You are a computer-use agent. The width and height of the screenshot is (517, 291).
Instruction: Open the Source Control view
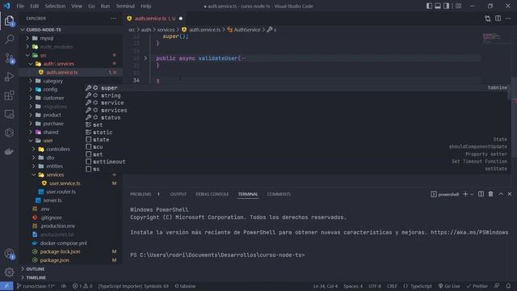[9, 58]
